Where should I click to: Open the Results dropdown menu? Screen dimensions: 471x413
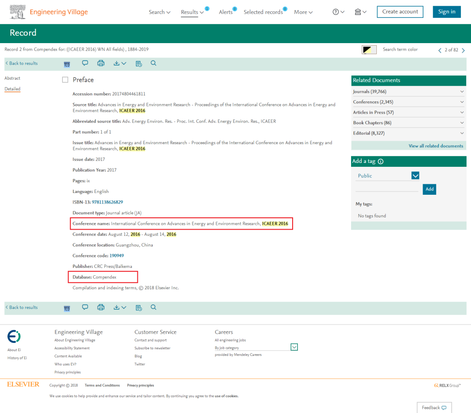click(x=192, y=12)
